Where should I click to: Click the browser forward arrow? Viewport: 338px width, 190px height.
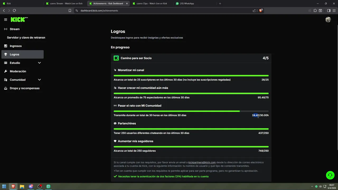click(9, 11)
